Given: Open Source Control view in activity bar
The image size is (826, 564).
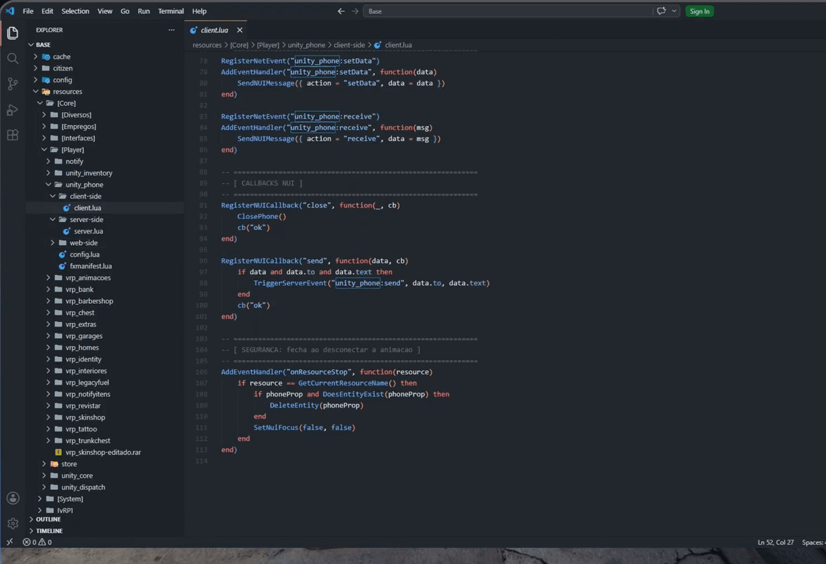Looking at the screenshot, I should 13,84.
